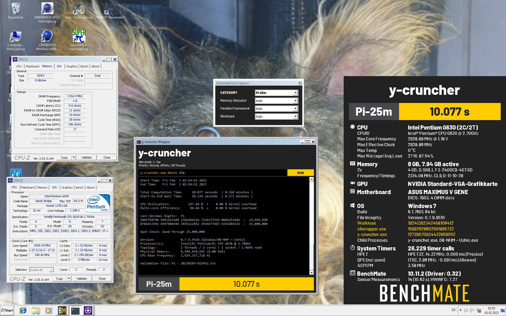Click the bar chart desktop icon
Screen dimensions: 506x316
pos(16,172)
